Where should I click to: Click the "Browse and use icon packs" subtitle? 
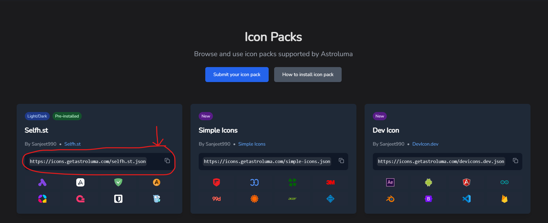point(273,54)
